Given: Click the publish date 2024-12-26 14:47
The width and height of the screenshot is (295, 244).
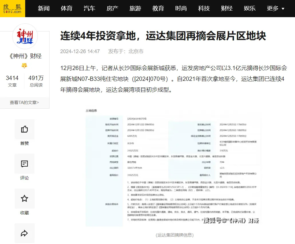Looking at the screenshot, I should coord(80,51).
